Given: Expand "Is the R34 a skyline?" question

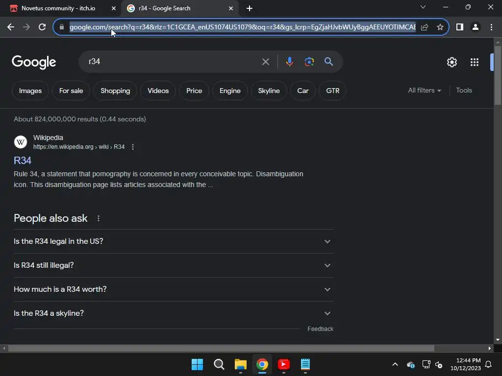Looking at the screenshot, I should [174, 313].
